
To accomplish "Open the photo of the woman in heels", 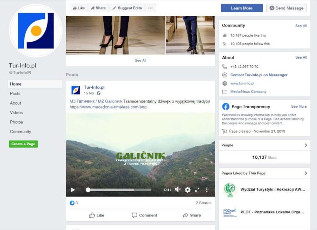I will tap(116, 35).
